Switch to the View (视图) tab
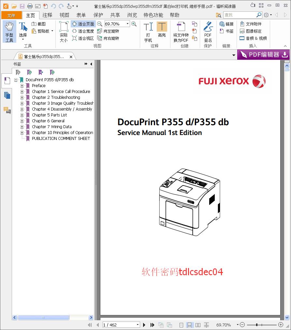The height and width of the screenshot is (330, 291). [64, 15]
